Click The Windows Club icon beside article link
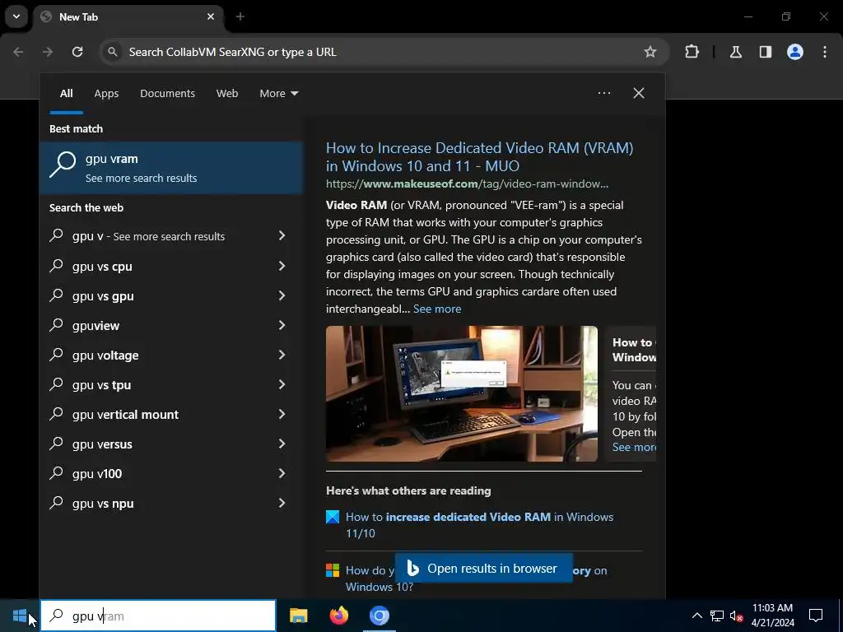The image size is (843, 632). (333, 517)
